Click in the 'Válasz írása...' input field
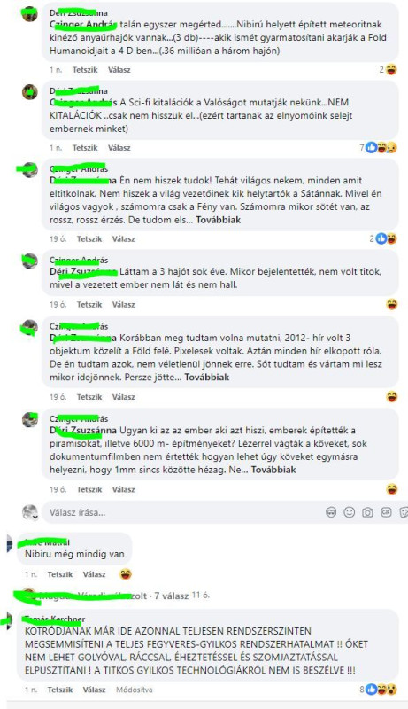The image size is (408, 709). coord(181,512)
